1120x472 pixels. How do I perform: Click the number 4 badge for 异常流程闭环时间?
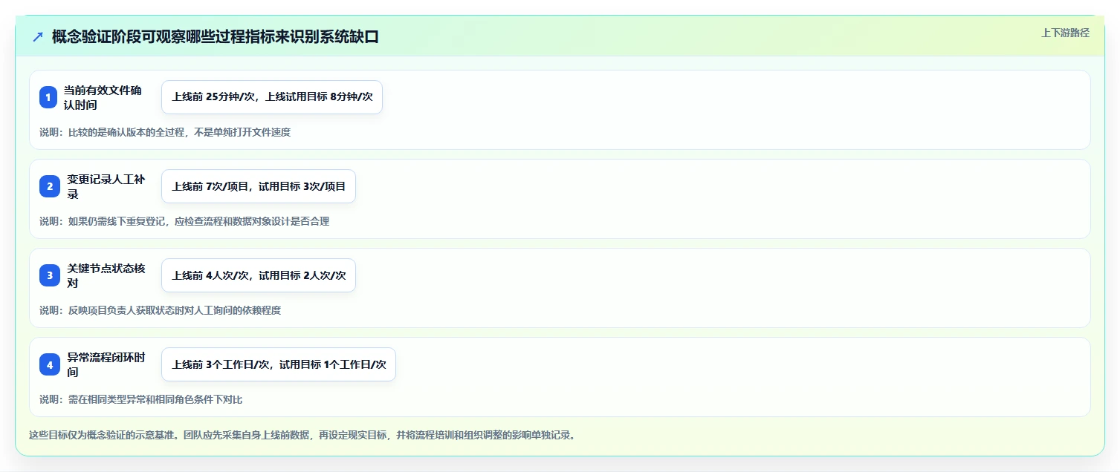48,364
